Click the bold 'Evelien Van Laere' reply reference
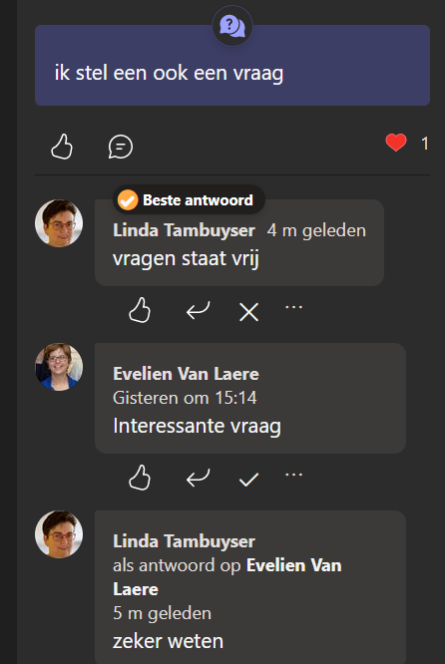Image resolution: width=445 pixels, height=664 pixels. [227, 577]
